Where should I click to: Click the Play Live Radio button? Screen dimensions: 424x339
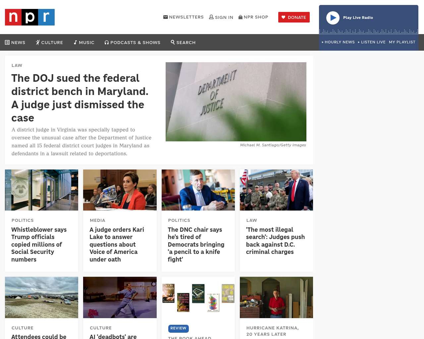click(x=333, y=18)
